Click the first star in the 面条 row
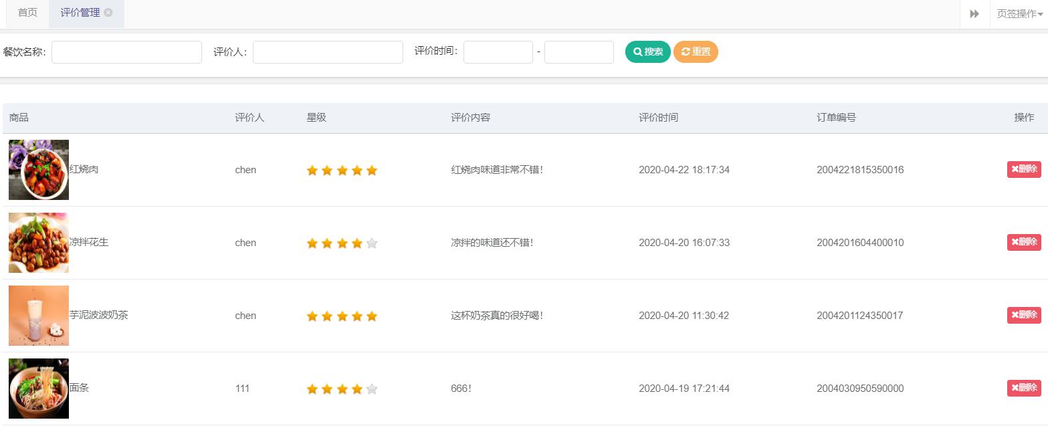Screen dimensions: 1048x426 (312, 389)
